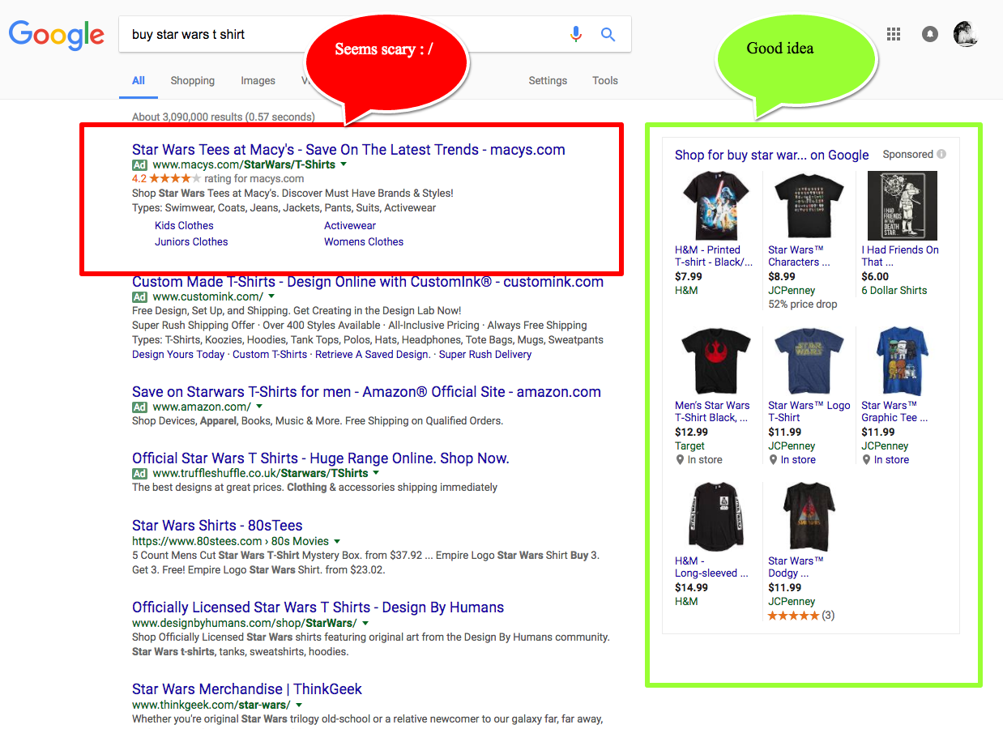This screenshot has height=729, width=1003.
Task: Open Star Wars Merchandise ThinkGeek result
Action: tap(247, 688)
